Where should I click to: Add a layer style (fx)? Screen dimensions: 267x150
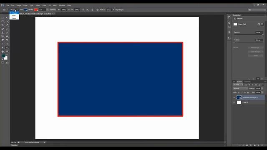tap(243, 145)
